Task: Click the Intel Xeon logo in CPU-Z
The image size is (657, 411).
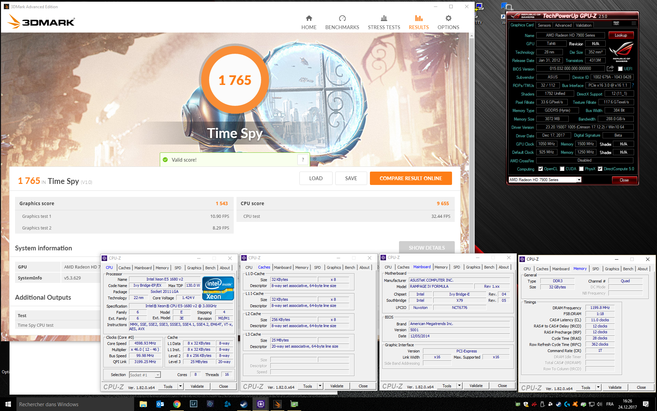Action: pyautogui.click(x=218, y=288)
